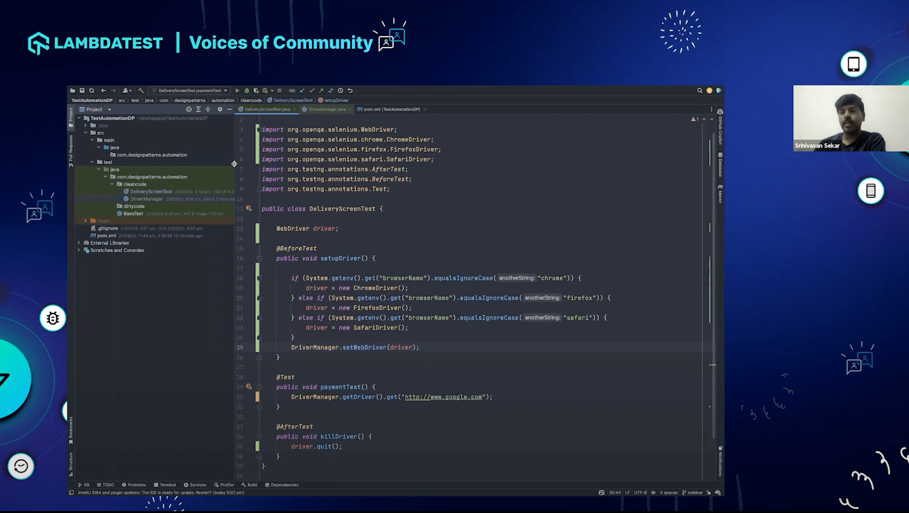909x513 pixels.
Task: Click the Build hammer icon
Action: [141, 91]
